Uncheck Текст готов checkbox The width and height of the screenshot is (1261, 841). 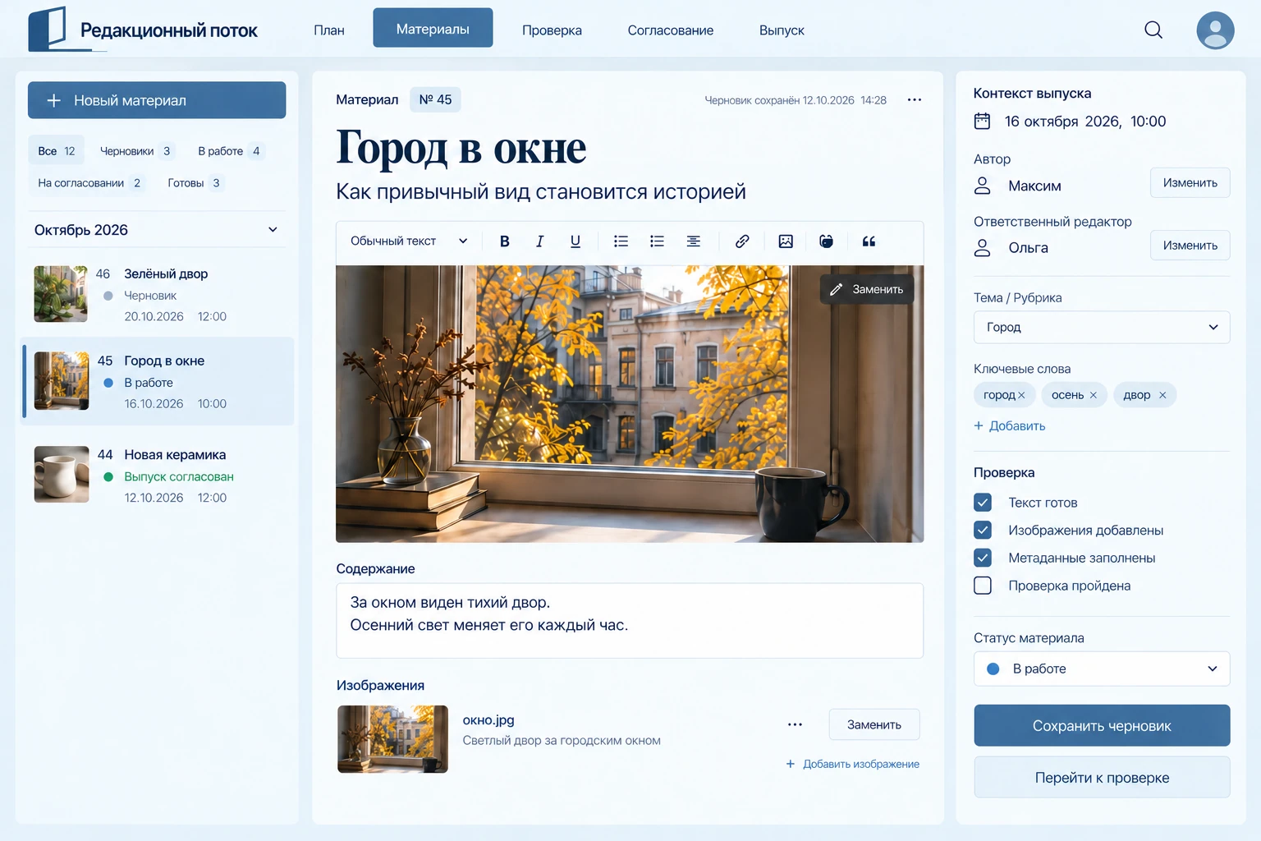pos(983,502)
